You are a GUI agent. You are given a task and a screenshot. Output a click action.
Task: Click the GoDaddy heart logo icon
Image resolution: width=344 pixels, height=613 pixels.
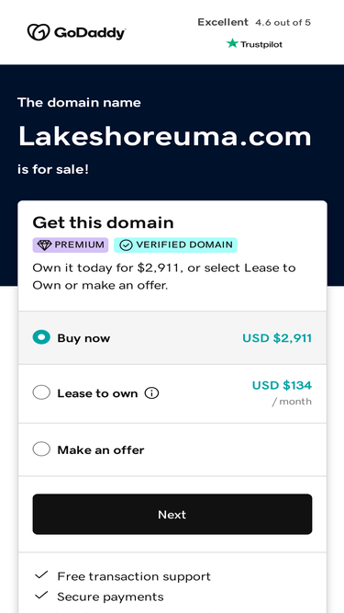coord(39,32)
